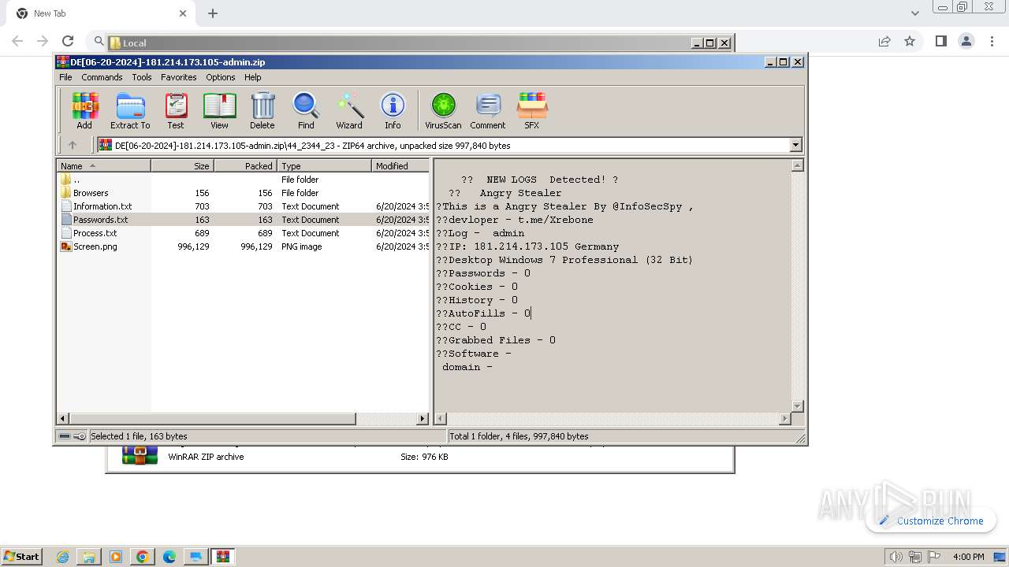Click the volume speaker tray icon
1009x567 pixels.
tap(896, 557)
